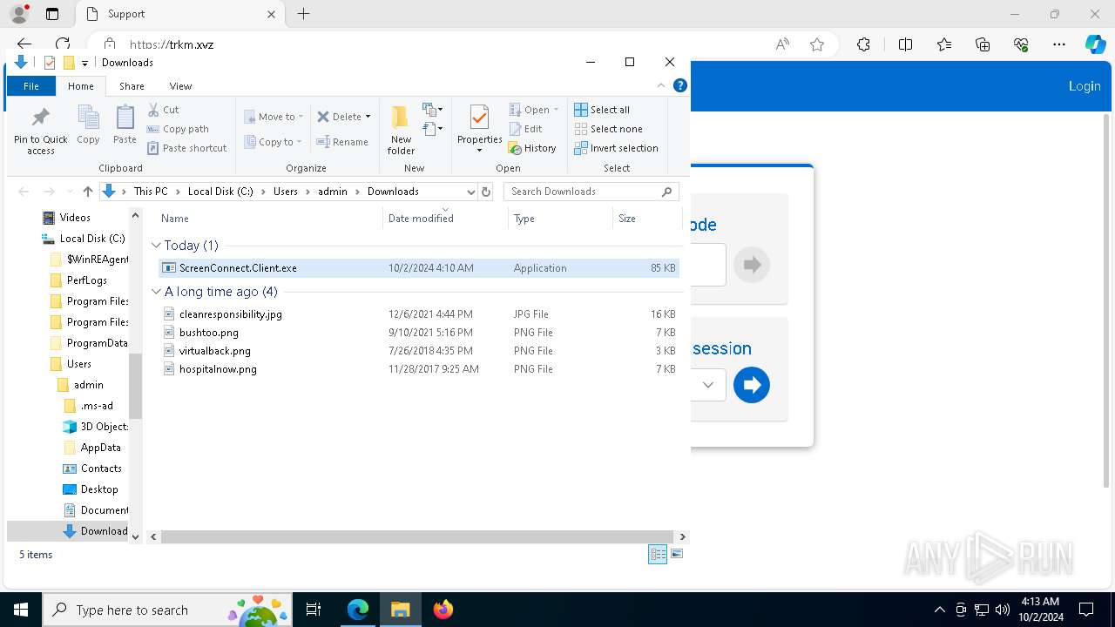Toggle Edge split screen icon
Screen dimensions: 1115x627
(905, 44)
